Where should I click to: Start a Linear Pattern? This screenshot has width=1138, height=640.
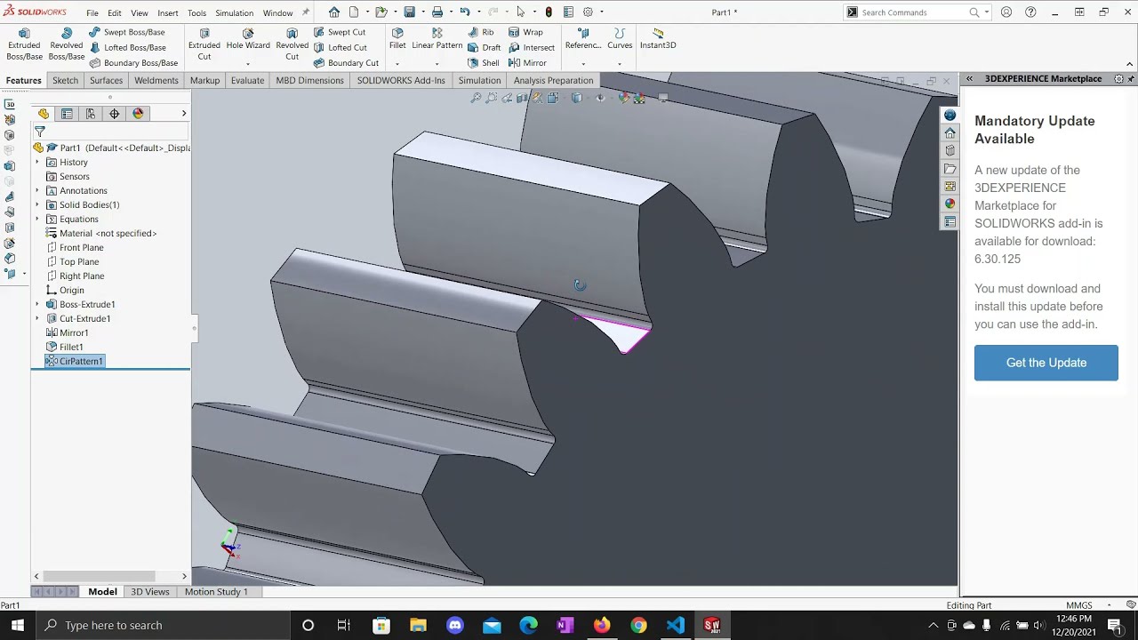point(437,39)
